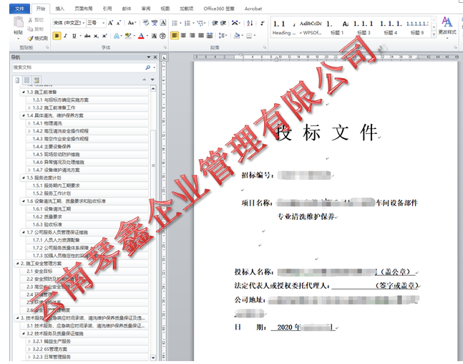Toggle Subscript formatting

[96, 36]
